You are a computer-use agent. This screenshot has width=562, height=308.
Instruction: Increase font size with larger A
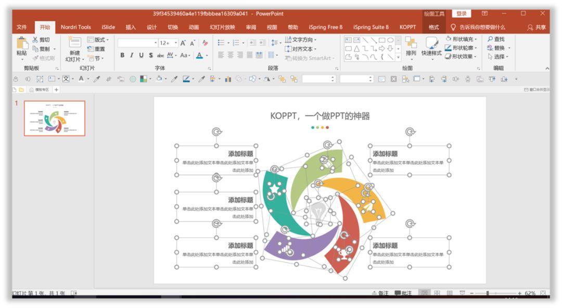(183, 43)
